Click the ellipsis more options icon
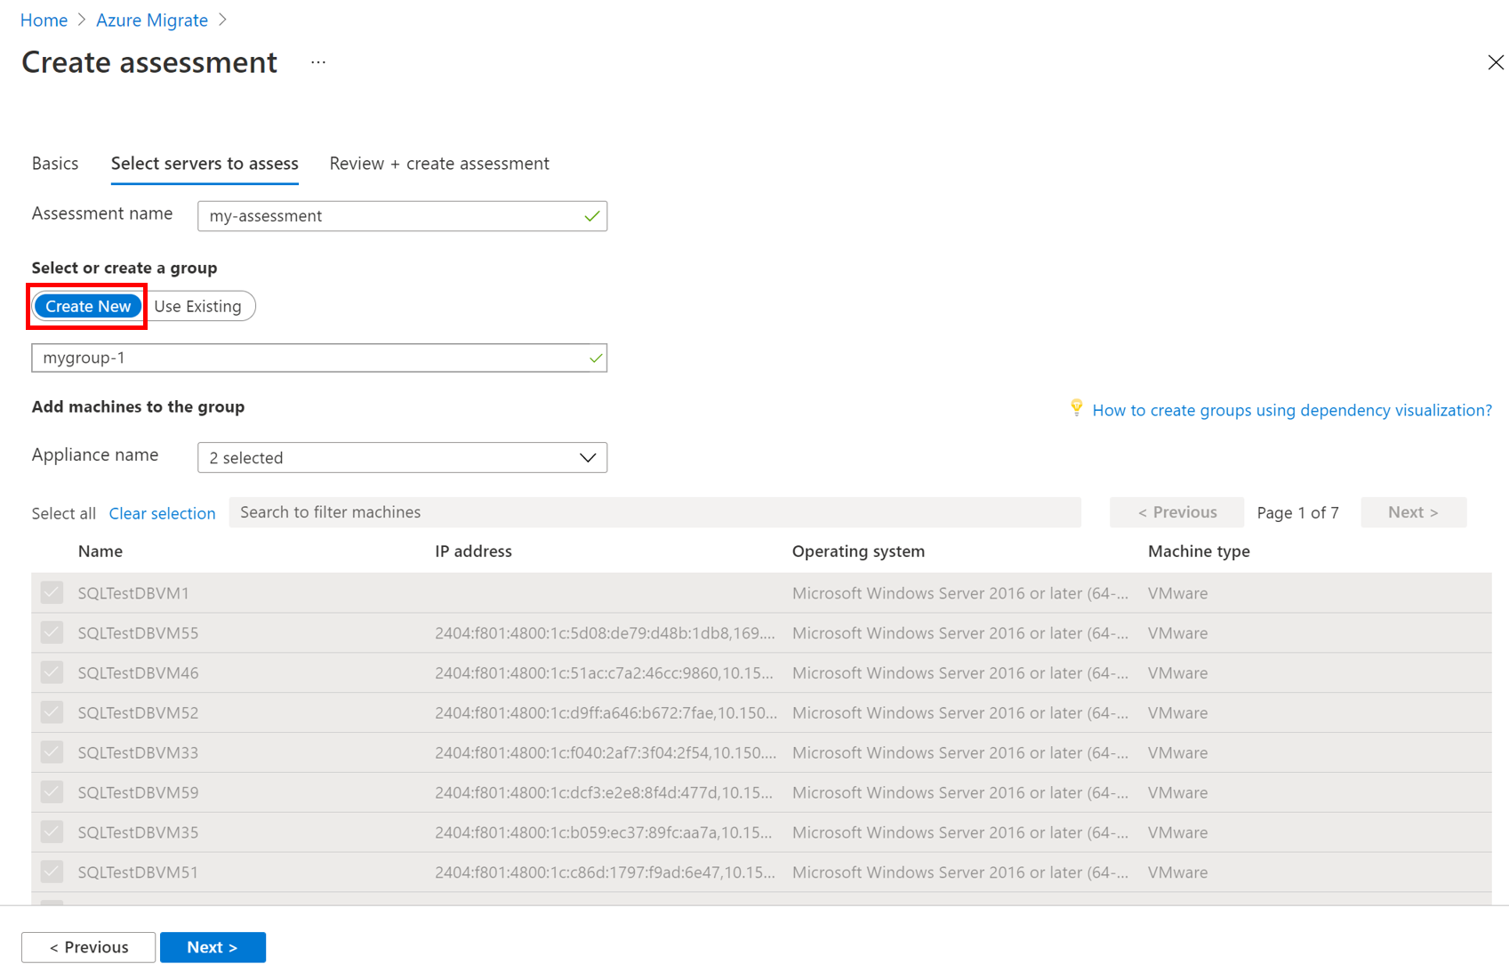The width and height of the screenshot is (1509, 972). tap(318, 62)
